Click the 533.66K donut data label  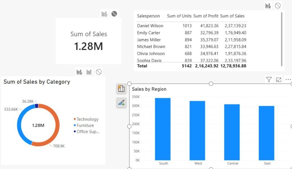(11, 109)
